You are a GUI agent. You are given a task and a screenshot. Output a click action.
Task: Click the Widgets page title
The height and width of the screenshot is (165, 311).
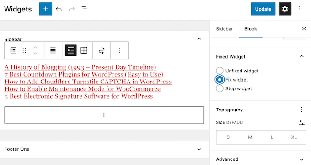18,9
